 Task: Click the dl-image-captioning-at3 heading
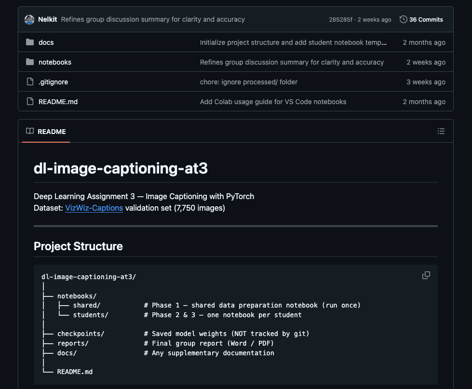(x=121, y=168)
